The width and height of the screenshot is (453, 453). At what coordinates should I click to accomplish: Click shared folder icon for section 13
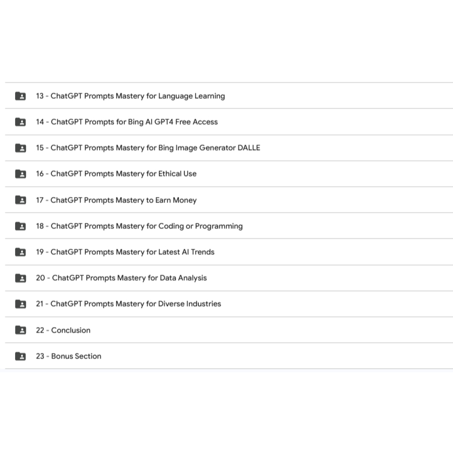click(x=20, y=96)
